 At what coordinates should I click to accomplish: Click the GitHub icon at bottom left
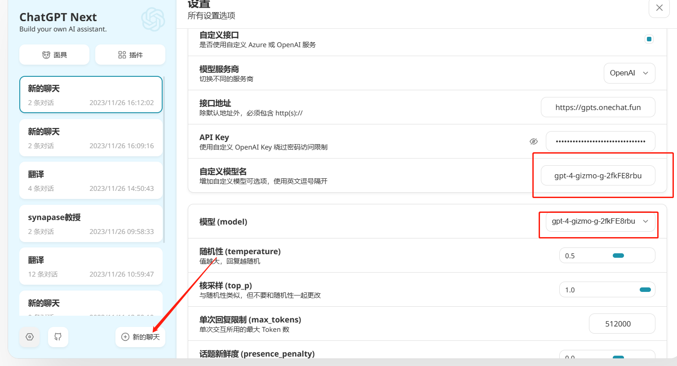click(58, 337)
